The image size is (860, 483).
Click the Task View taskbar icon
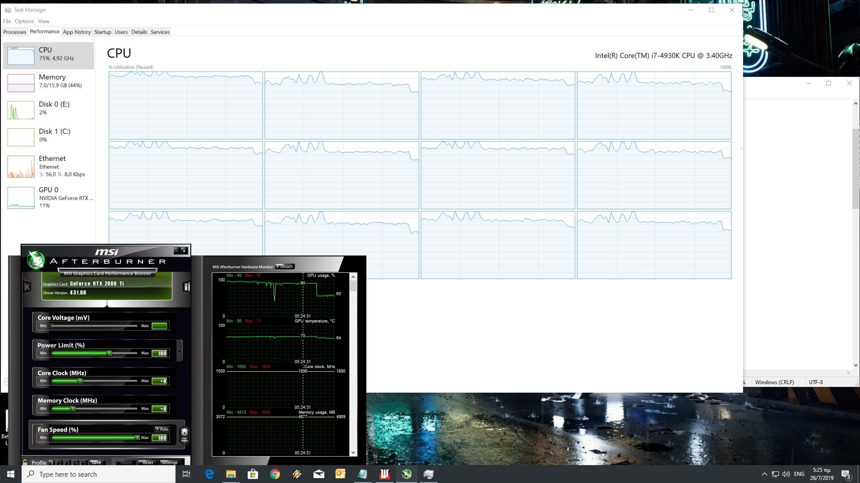coord(186,474)
